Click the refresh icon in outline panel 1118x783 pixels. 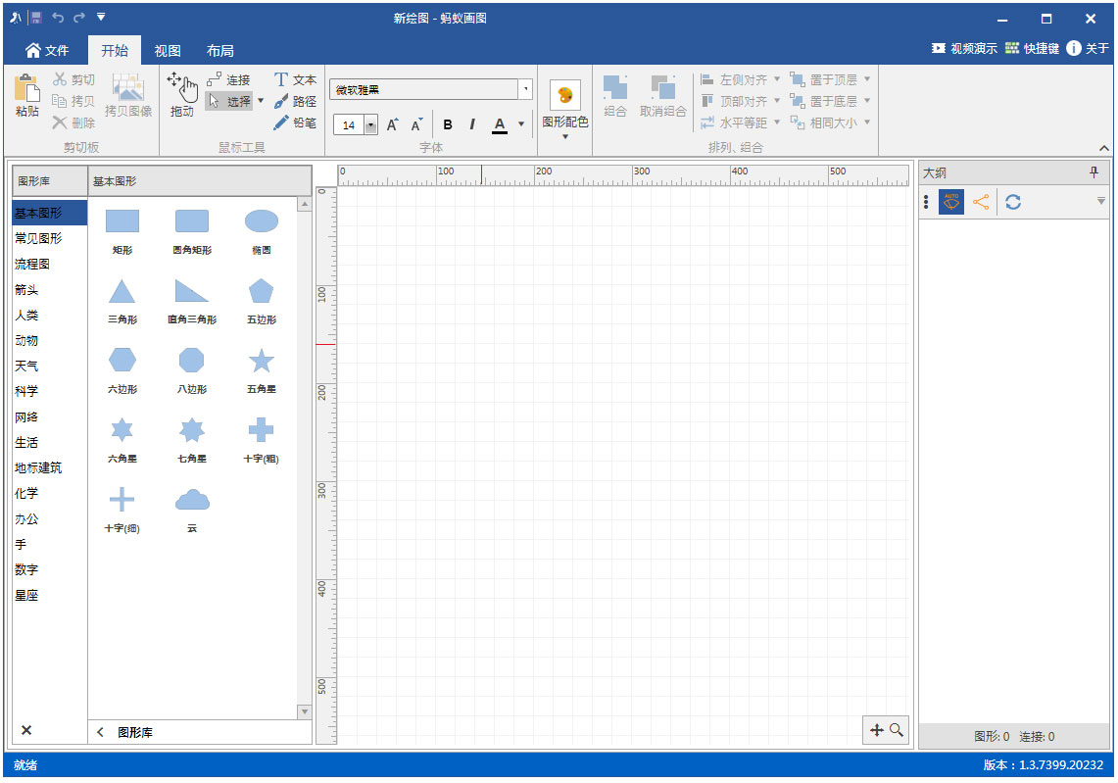[1013, 202]
